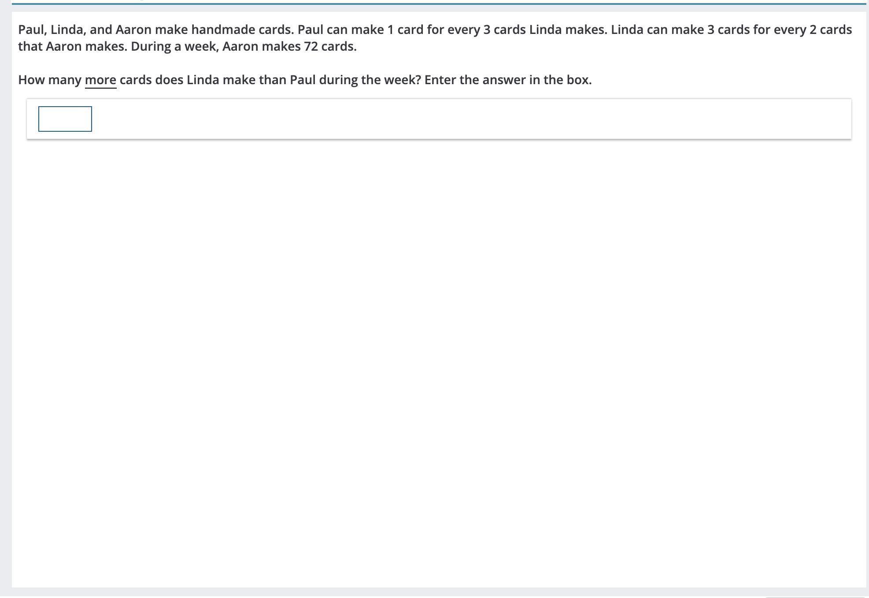Click "How many" at the question start
Screen dimensions: 869x598
point(49,80)
